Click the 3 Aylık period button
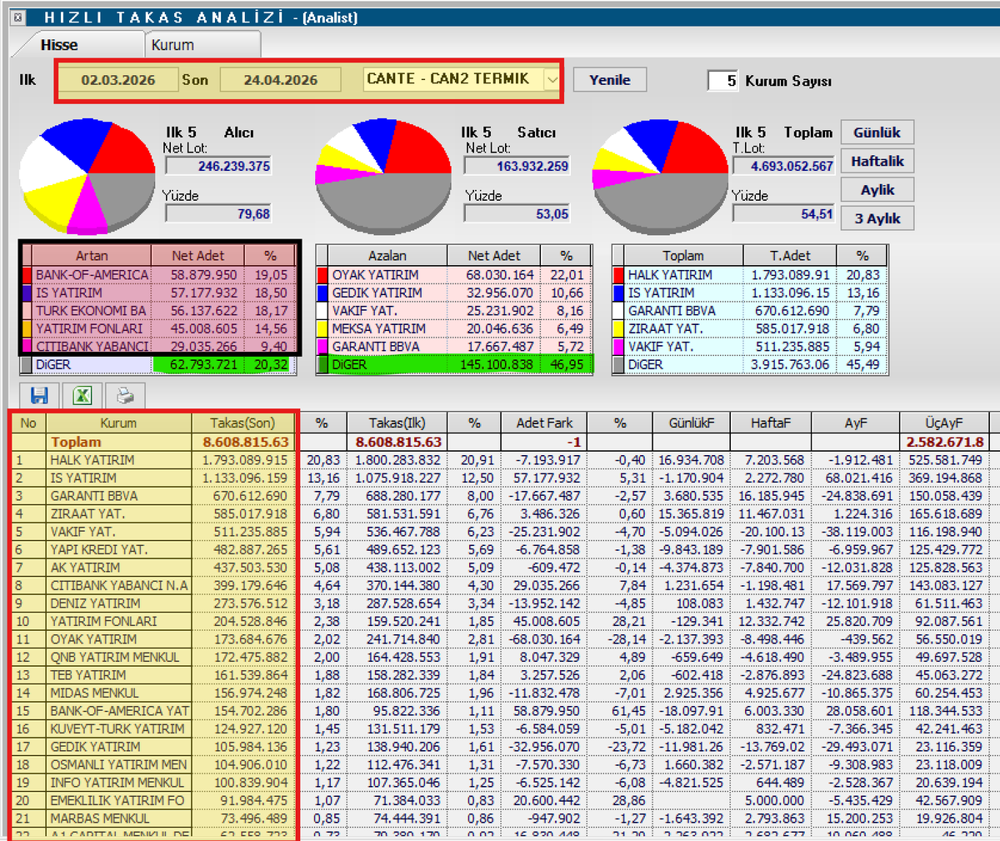The width and height of the screenshot is (1000, 841). [877, 218]
